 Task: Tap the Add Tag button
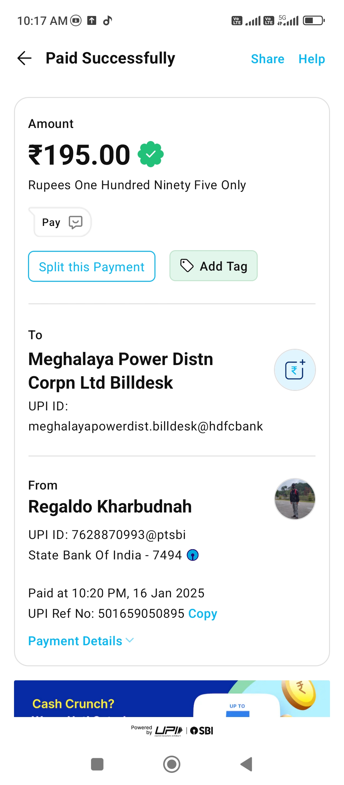(x=213, y=266)
